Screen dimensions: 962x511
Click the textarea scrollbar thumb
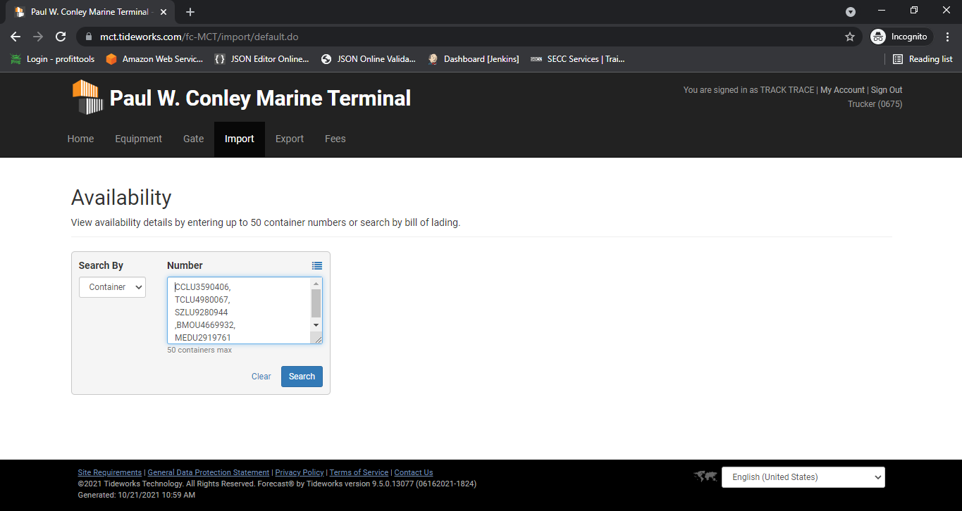click(x=316, y=303)
